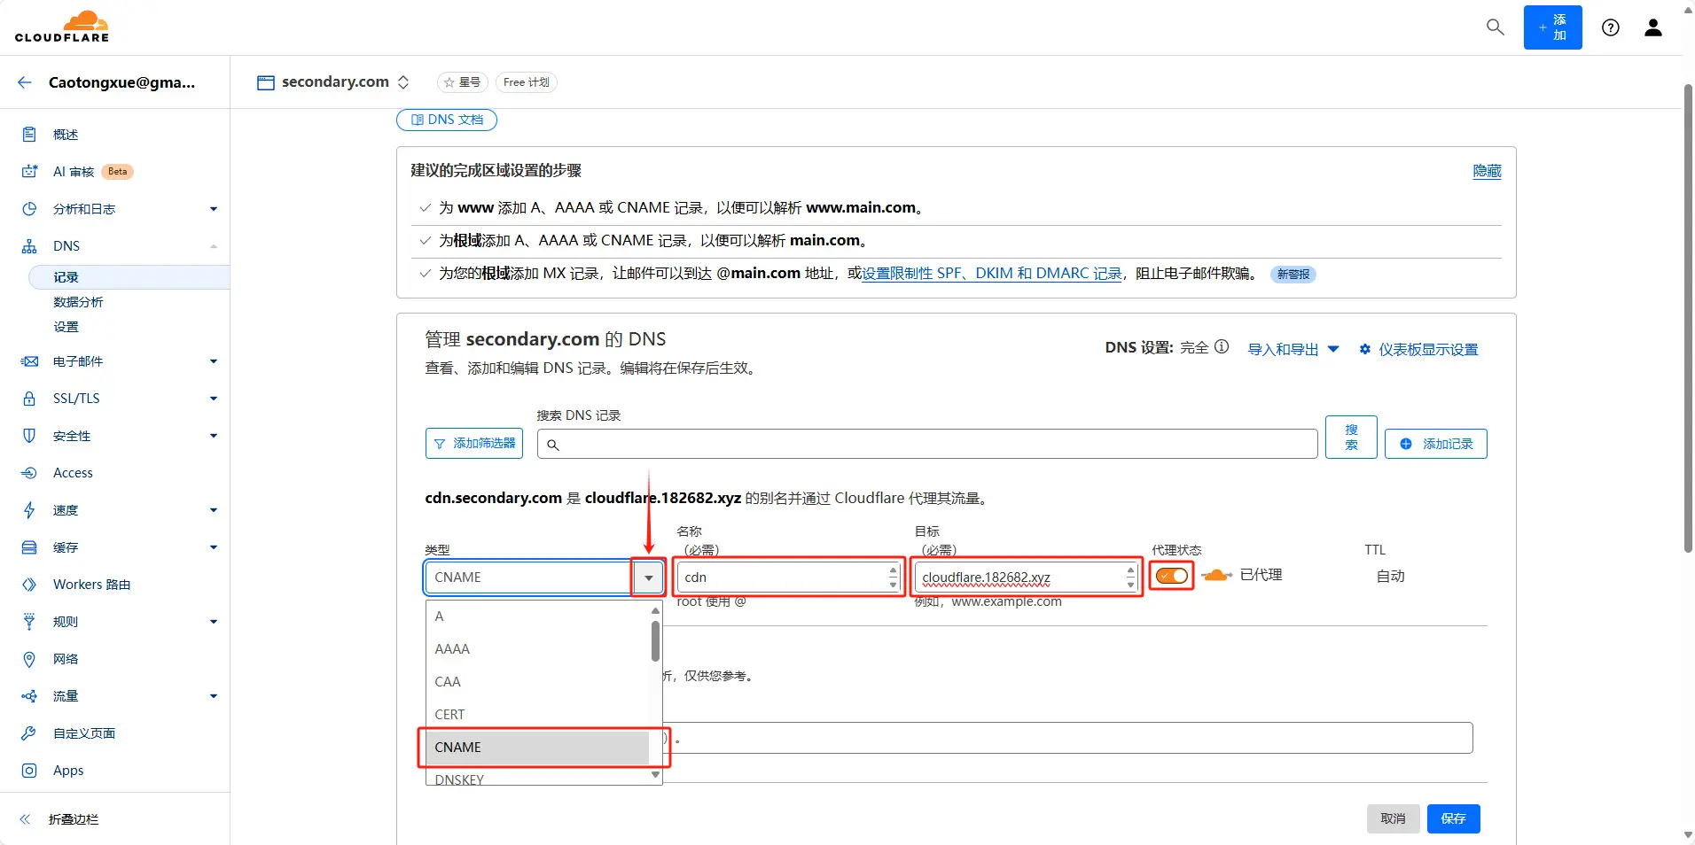The width and height of the screenshot is (1695, 845).
Task: Click the 目标 field with cloudflare.182682.xyz
Action: (1027, 578)
